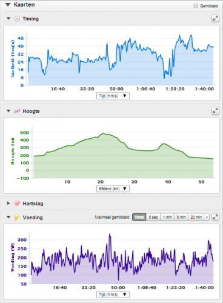
Task: Click the Voeding section title
Action: [33, 218]
